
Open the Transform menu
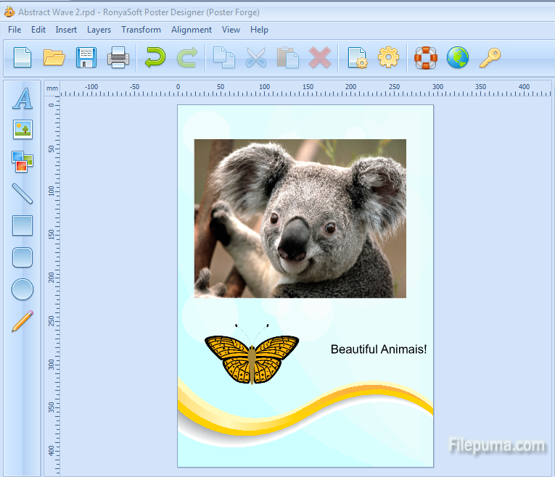[x=141, y=30]
